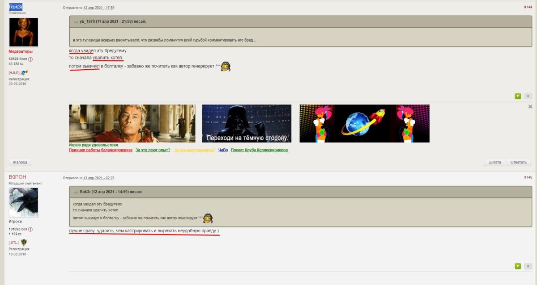Click the Ответить button
The image size is (537, 285).
(x=519, y=163)
